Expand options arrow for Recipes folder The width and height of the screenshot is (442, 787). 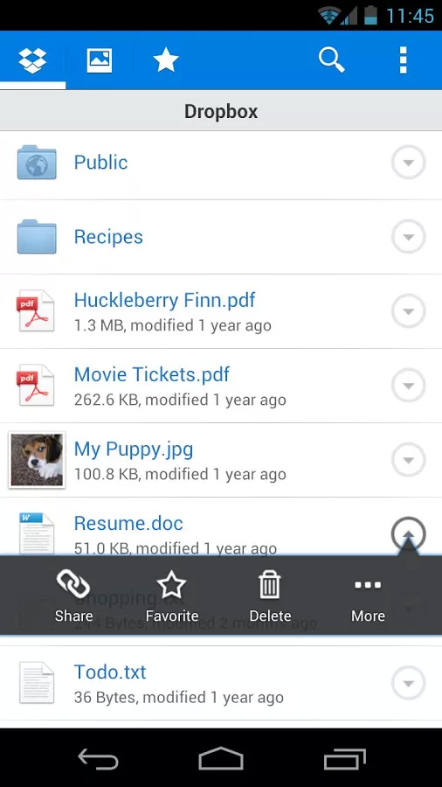409,237
